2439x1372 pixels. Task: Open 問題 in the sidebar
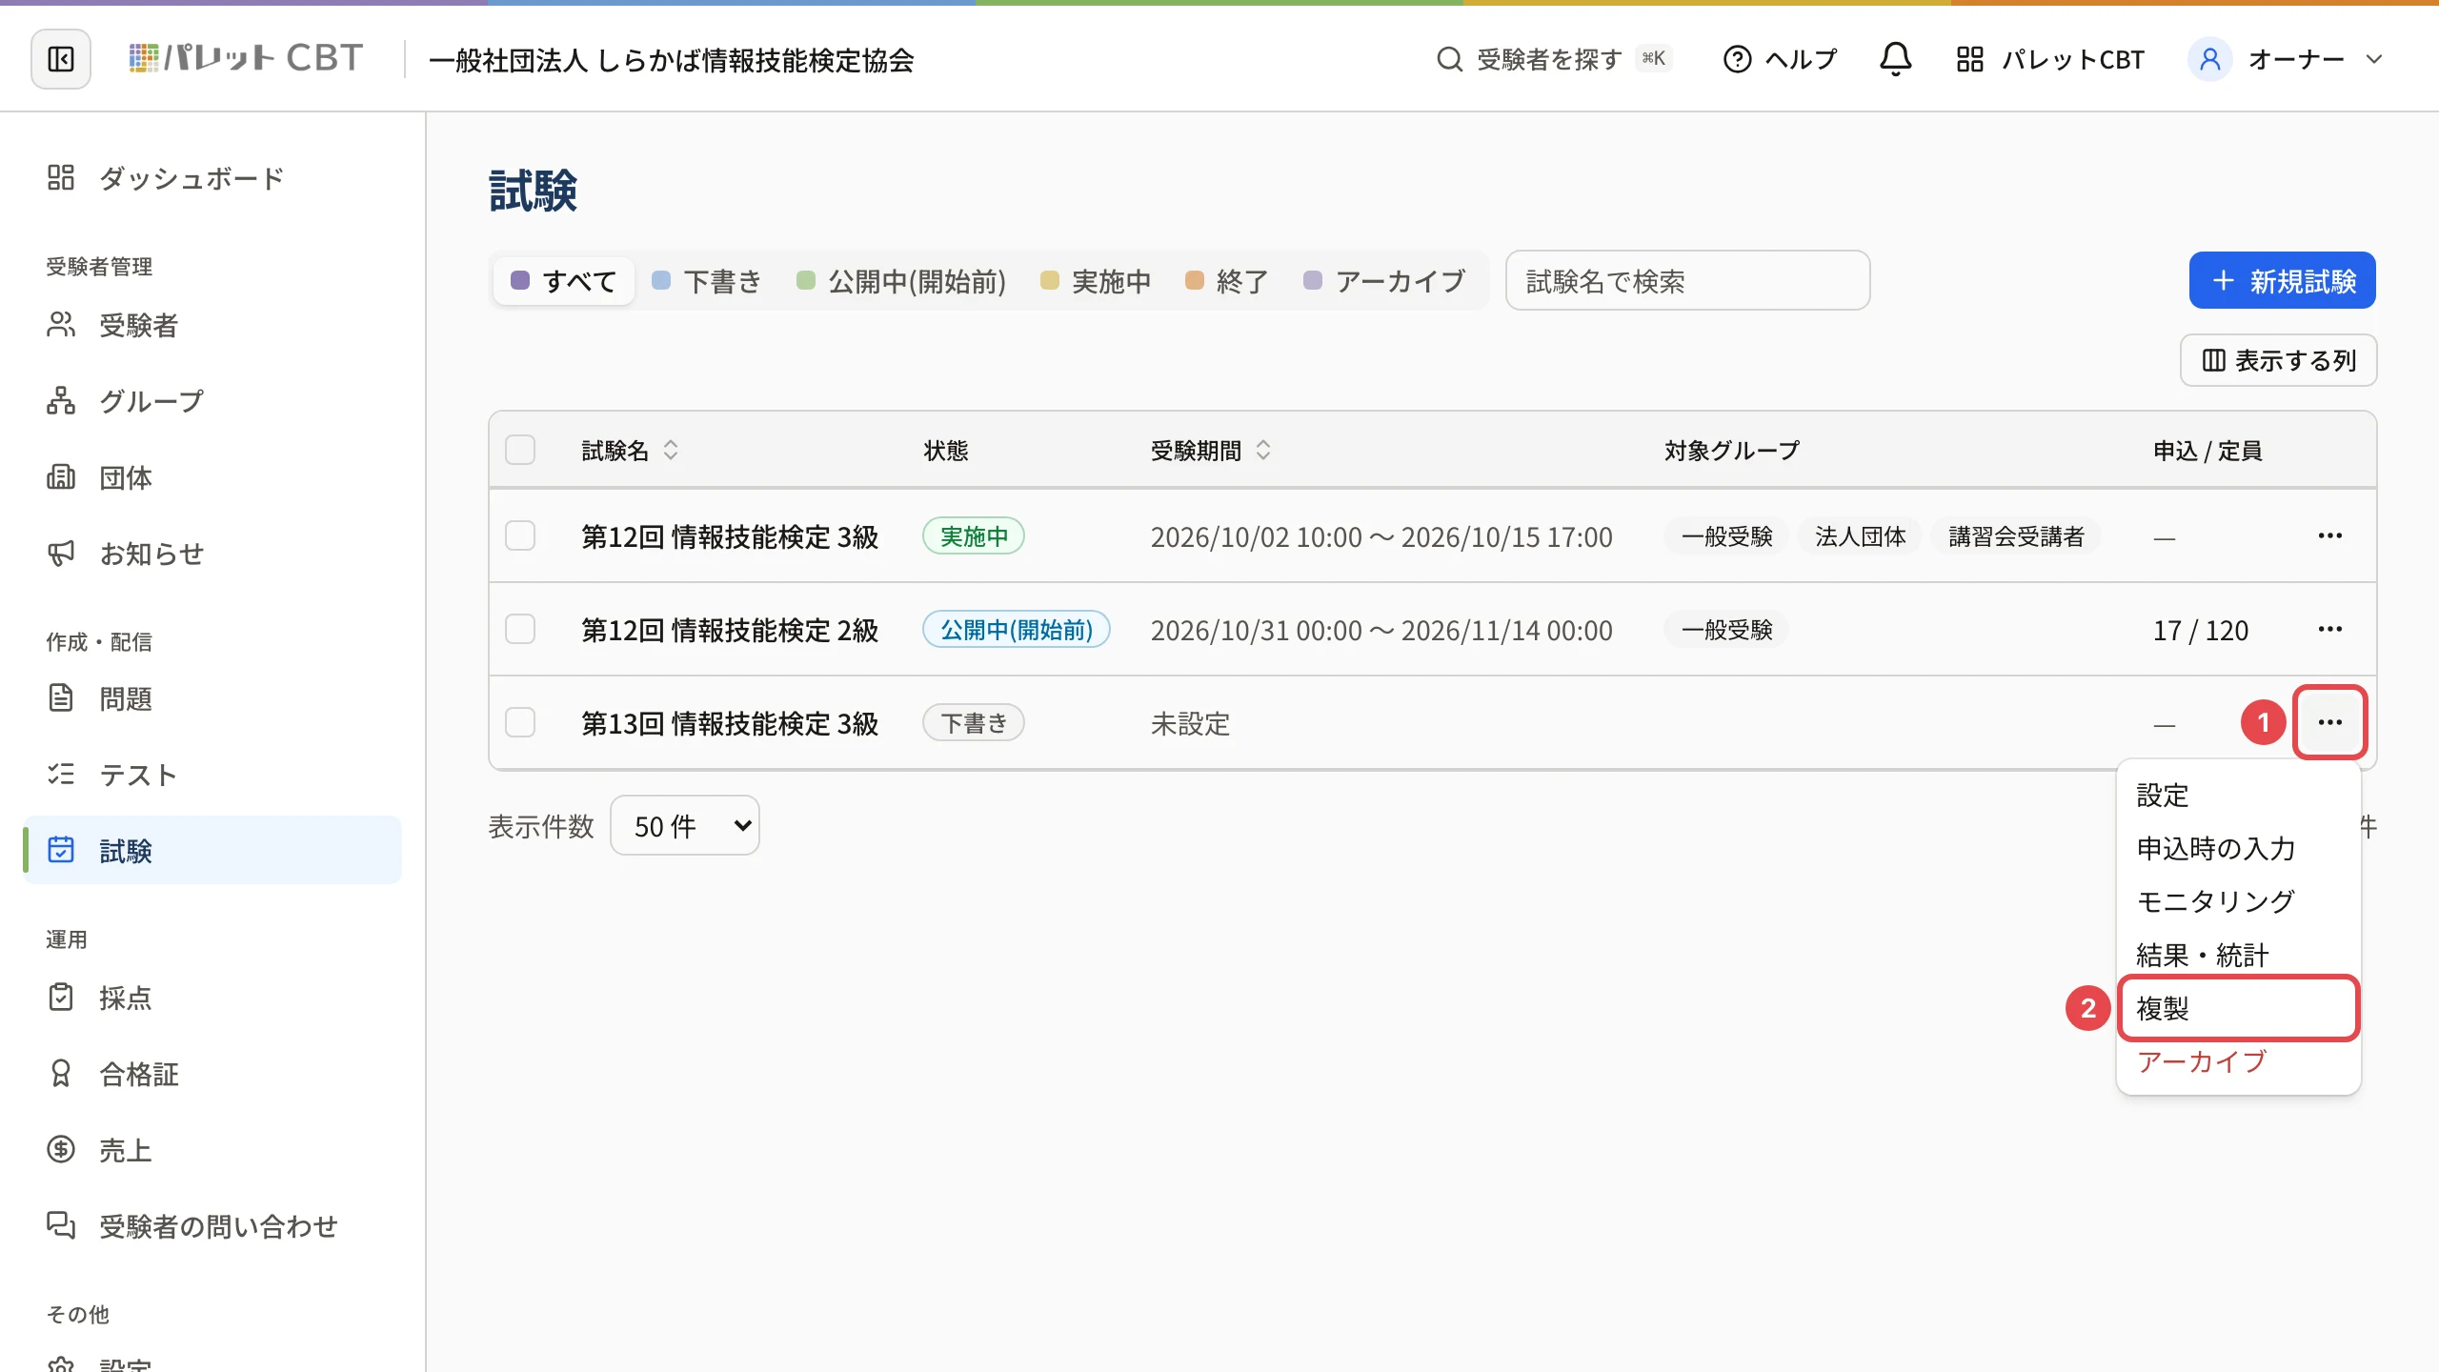pos(213,698)
